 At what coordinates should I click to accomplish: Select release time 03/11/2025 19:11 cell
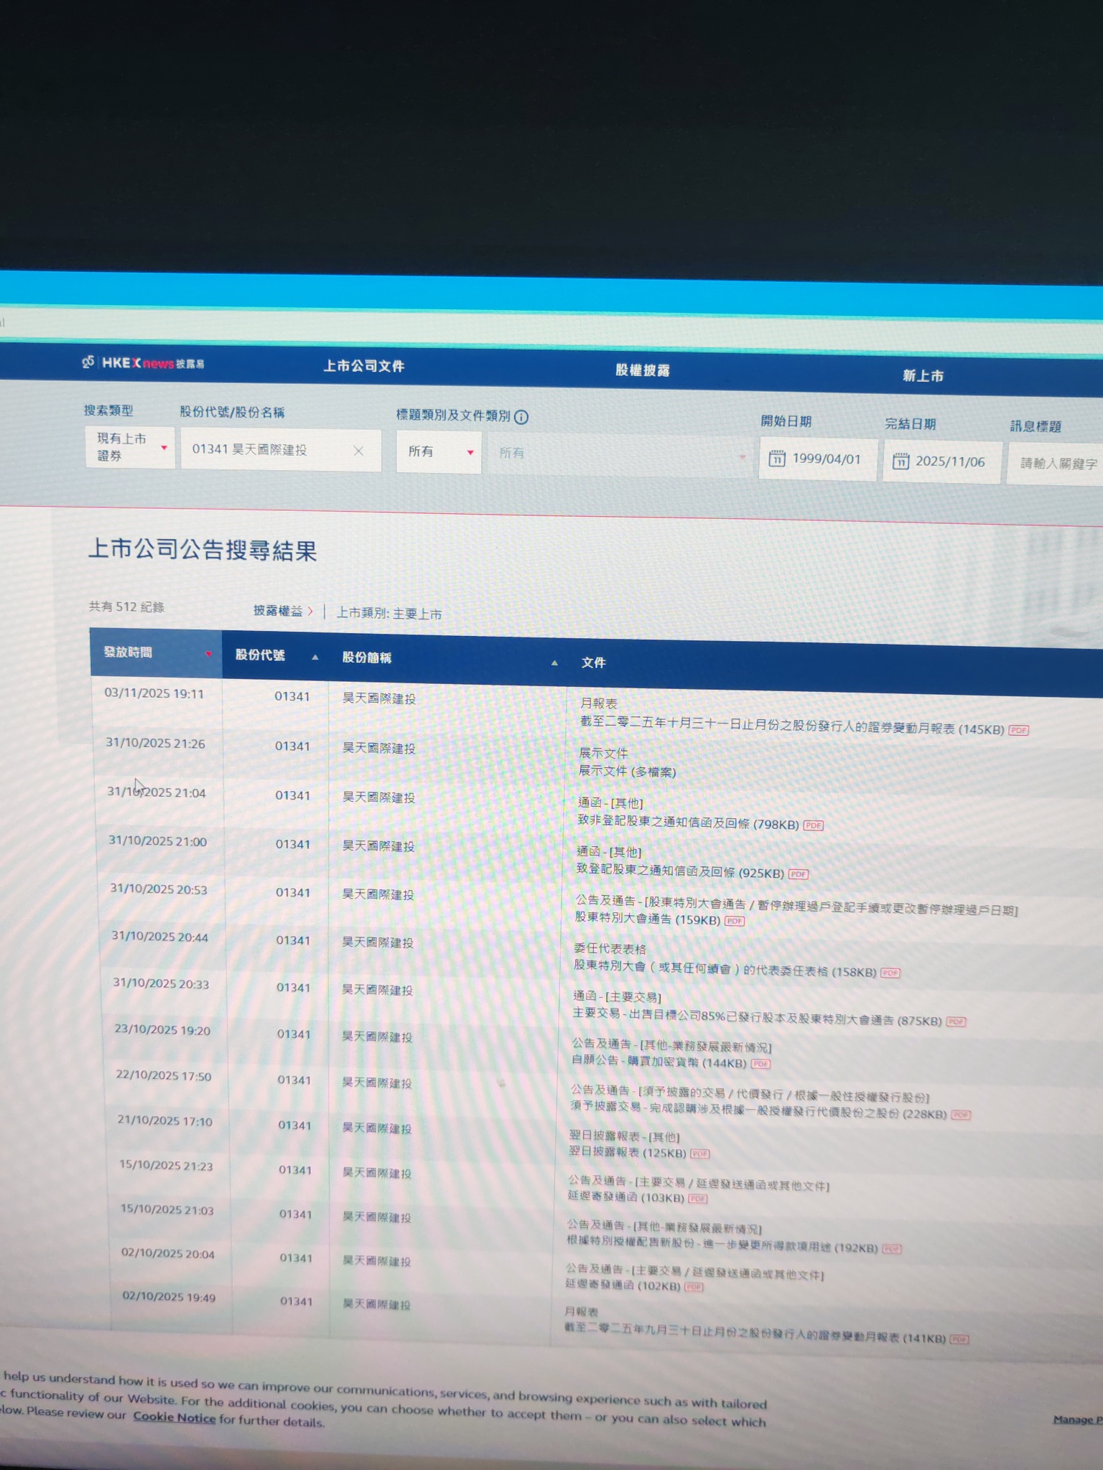click(x=154, y=694)
